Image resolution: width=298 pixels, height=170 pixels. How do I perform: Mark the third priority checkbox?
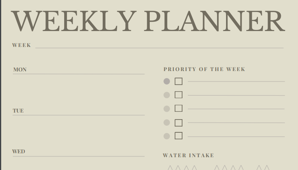tap(179, 108)
